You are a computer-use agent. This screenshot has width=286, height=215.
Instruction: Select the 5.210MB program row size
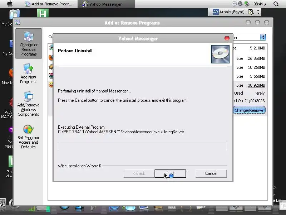point(257,48)
